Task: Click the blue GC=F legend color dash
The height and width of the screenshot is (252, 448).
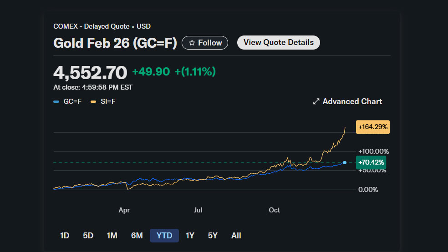Action: tap(56, 101)
